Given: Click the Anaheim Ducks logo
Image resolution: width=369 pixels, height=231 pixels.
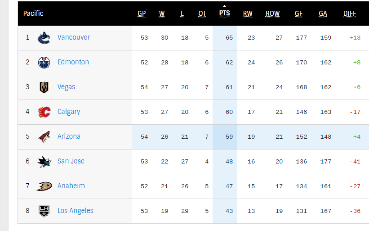Looking at the screenshot, I should coord(44,186).
